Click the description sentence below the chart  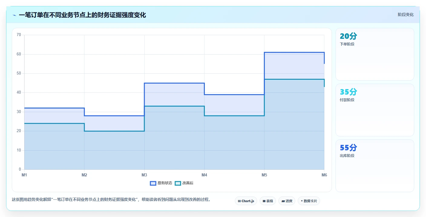(111, 199)
